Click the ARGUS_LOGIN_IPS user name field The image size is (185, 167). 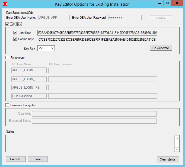pyautogui.click(x=29, y=88)
